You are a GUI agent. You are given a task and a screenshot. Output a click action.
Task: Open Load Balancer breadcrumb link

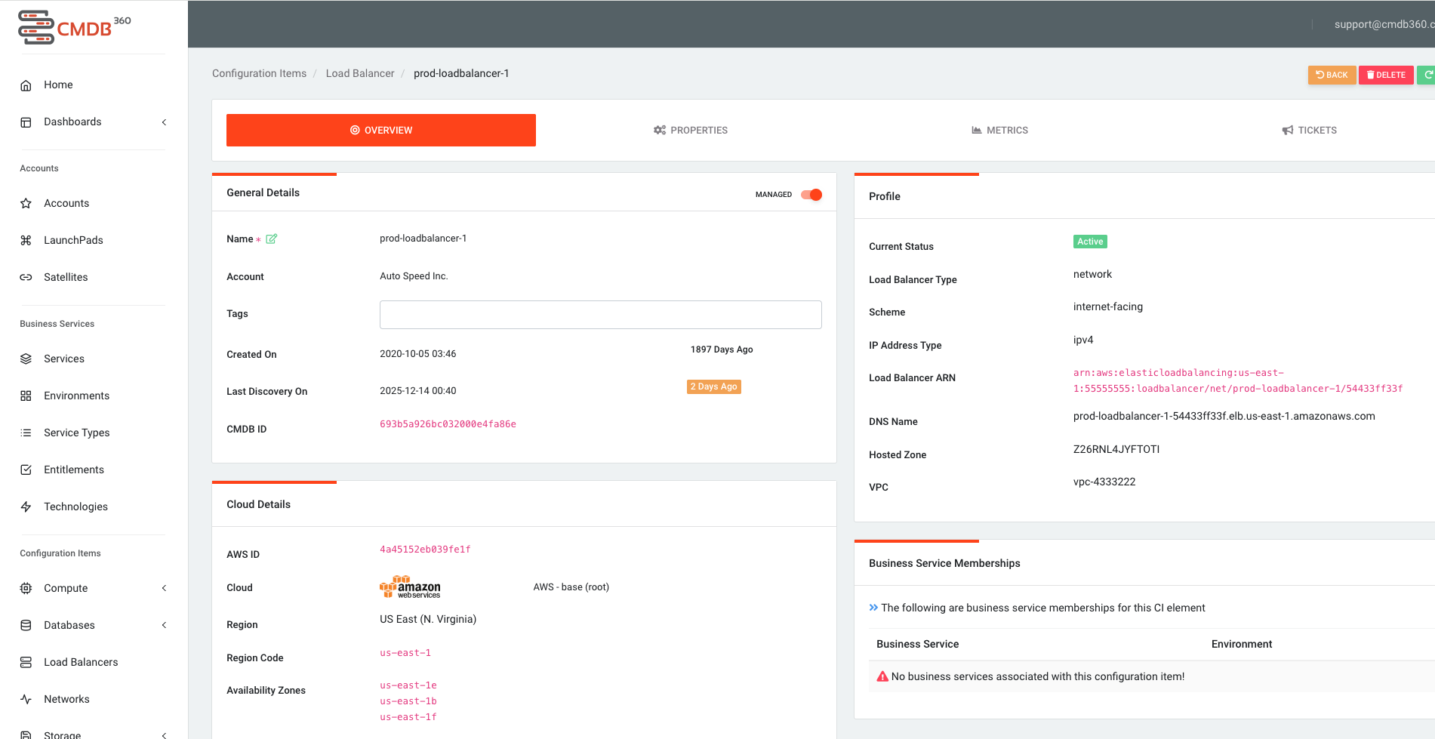tap(360, 73)
